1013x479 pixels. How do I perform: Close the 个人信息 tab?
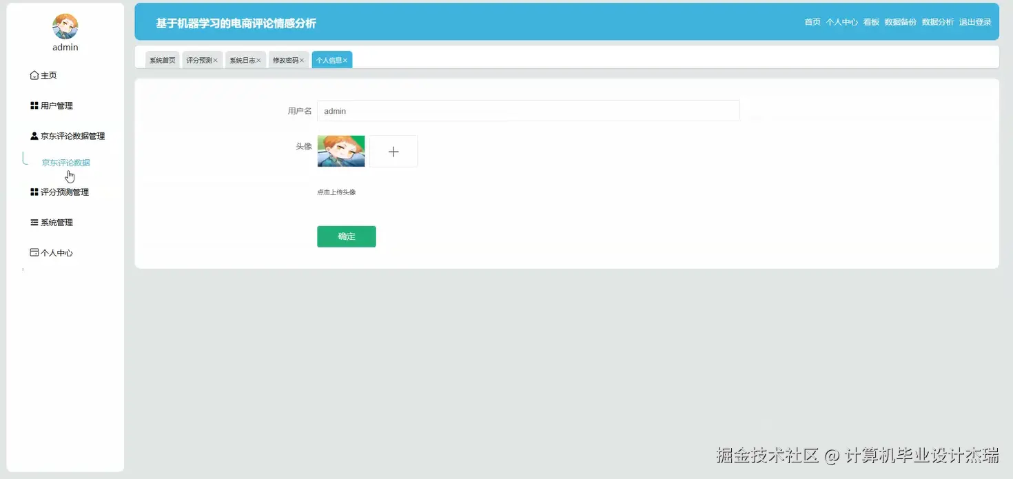(x=346, y=59)
